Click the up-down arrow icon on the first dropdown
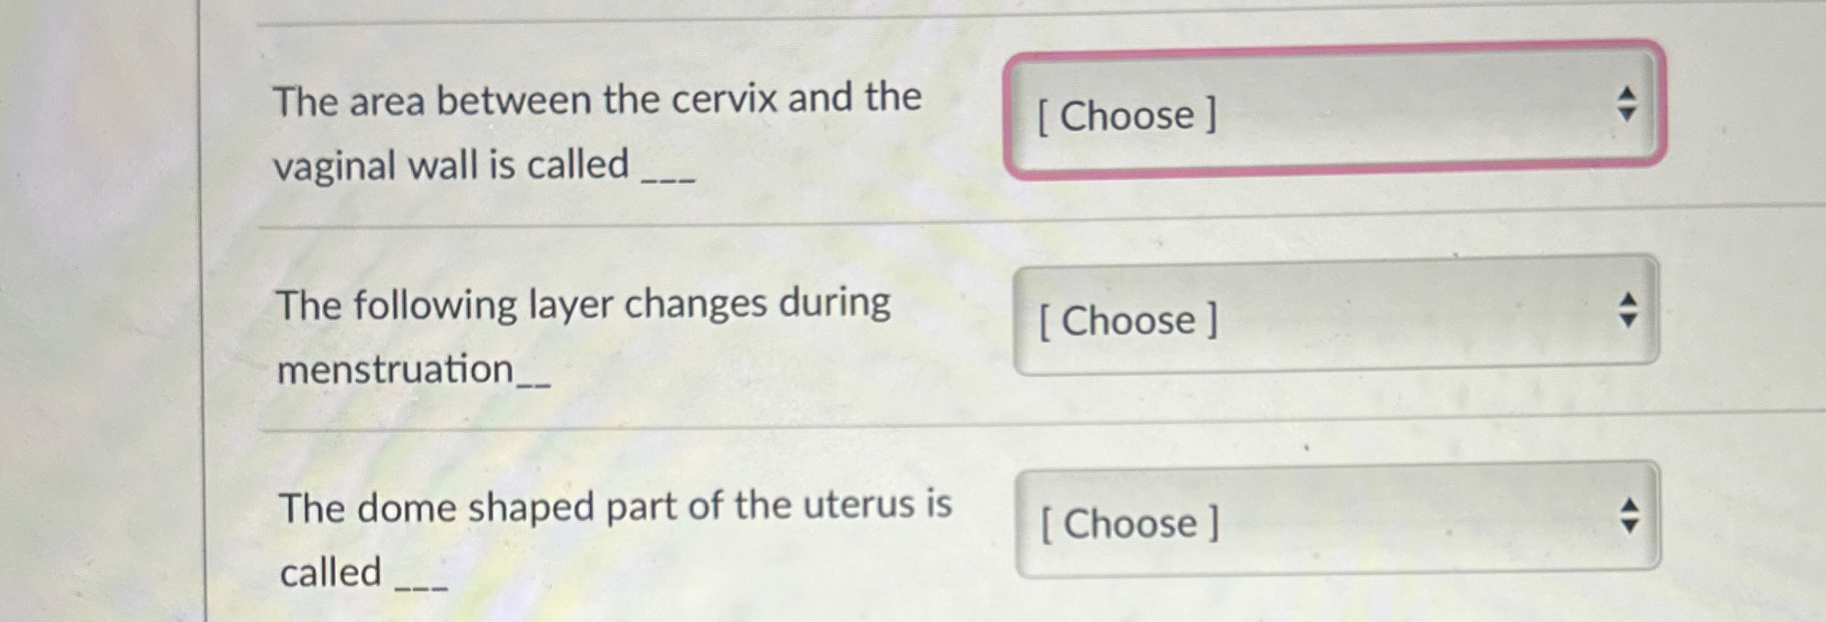This screenshot has width=1826, height=622. click(x=1627, y=102)
